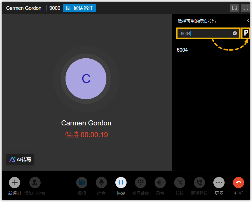This screenshot has height=202, width=252.
Task: Click the 转接 transfer call icon
Action: tap(180, 183)
